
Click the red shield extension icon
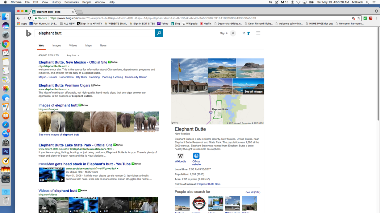(x=371, y=18)
